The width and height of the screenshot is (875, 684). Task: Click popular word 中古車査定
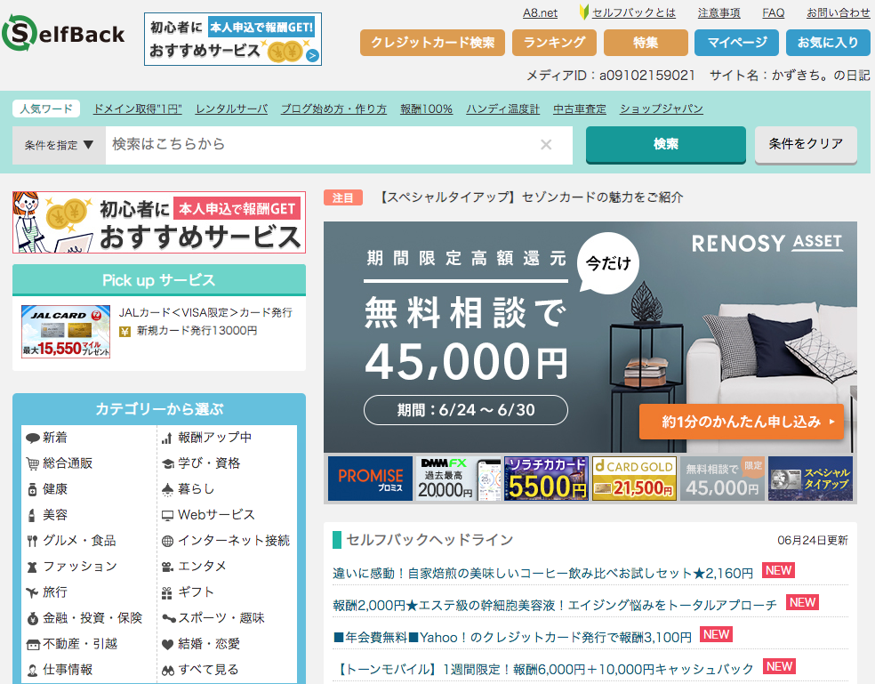pyautogui.click(x=579, y=109)
